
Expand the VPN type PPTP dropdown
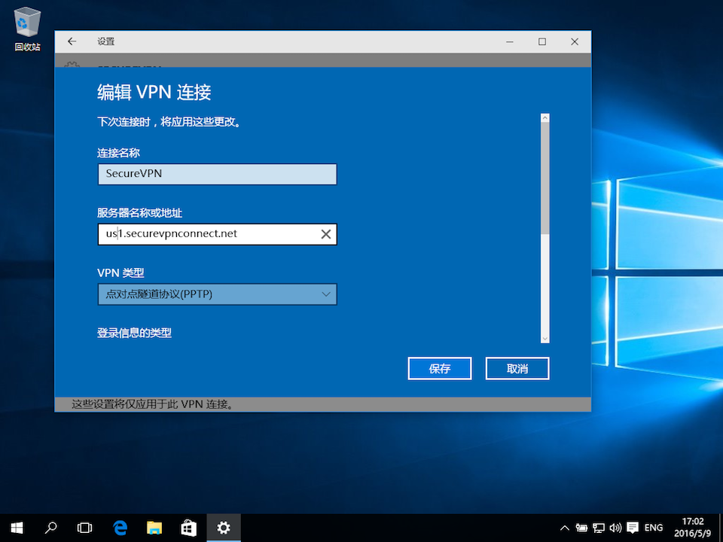pos(217,294)
